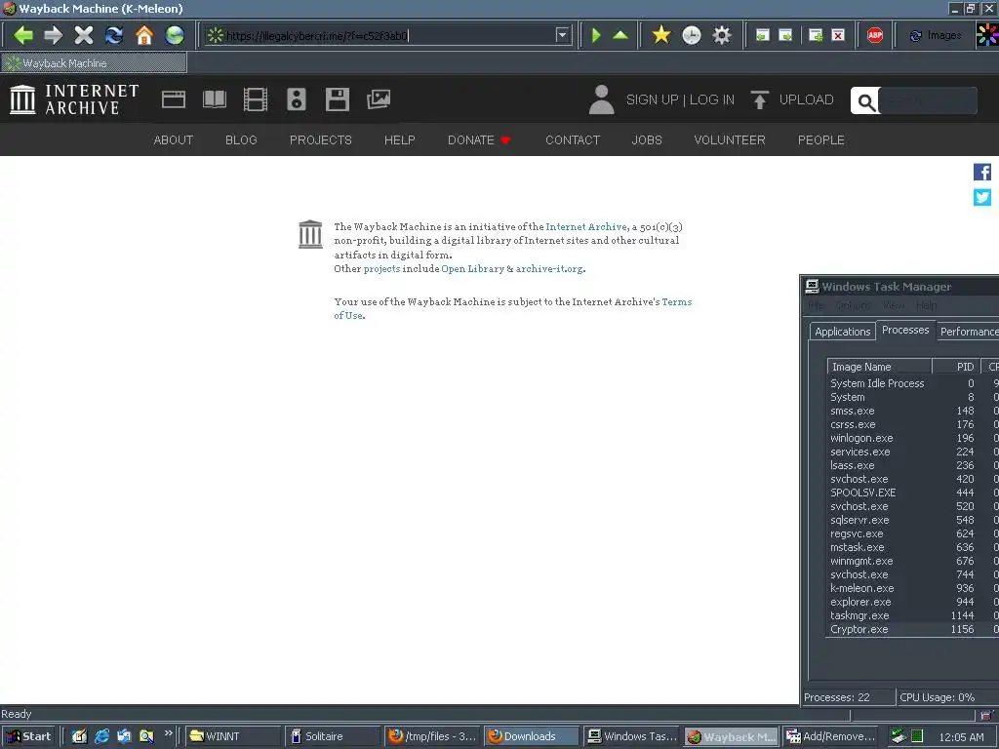This screenshot has height=749, width=999.
Task: Click the grey Forward arrow in toolbar
Action: (54, 35)
